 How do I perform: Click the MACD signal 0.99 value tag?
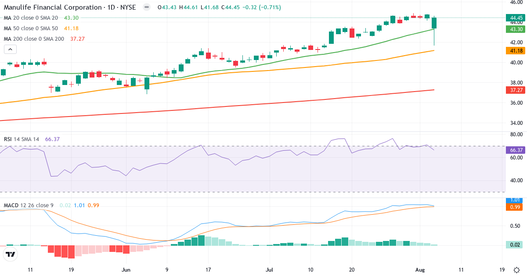coord(515,207)
